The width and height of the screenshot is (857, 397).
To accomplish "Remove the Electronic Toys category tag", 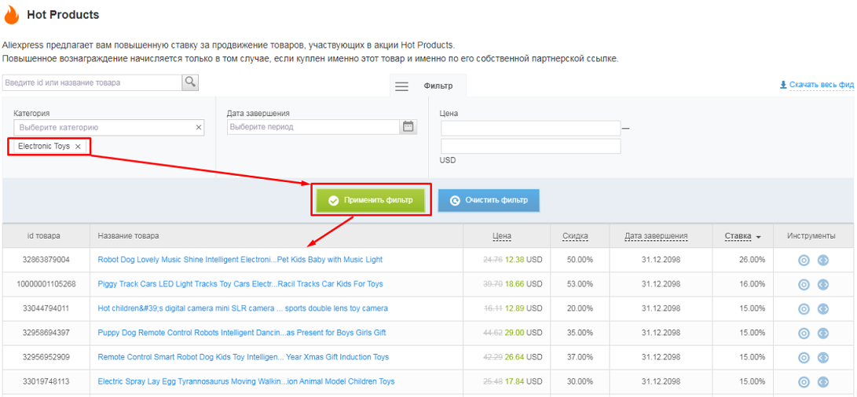I will [x=78, y=147].
